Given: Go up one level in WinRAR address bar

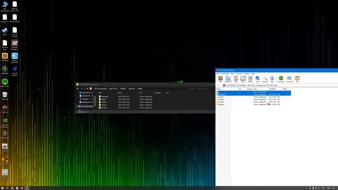Looking at the screenshot, I should point(218,85).
